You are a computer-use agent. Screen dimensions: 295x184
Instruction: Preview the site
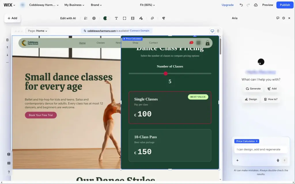point(268,5)
